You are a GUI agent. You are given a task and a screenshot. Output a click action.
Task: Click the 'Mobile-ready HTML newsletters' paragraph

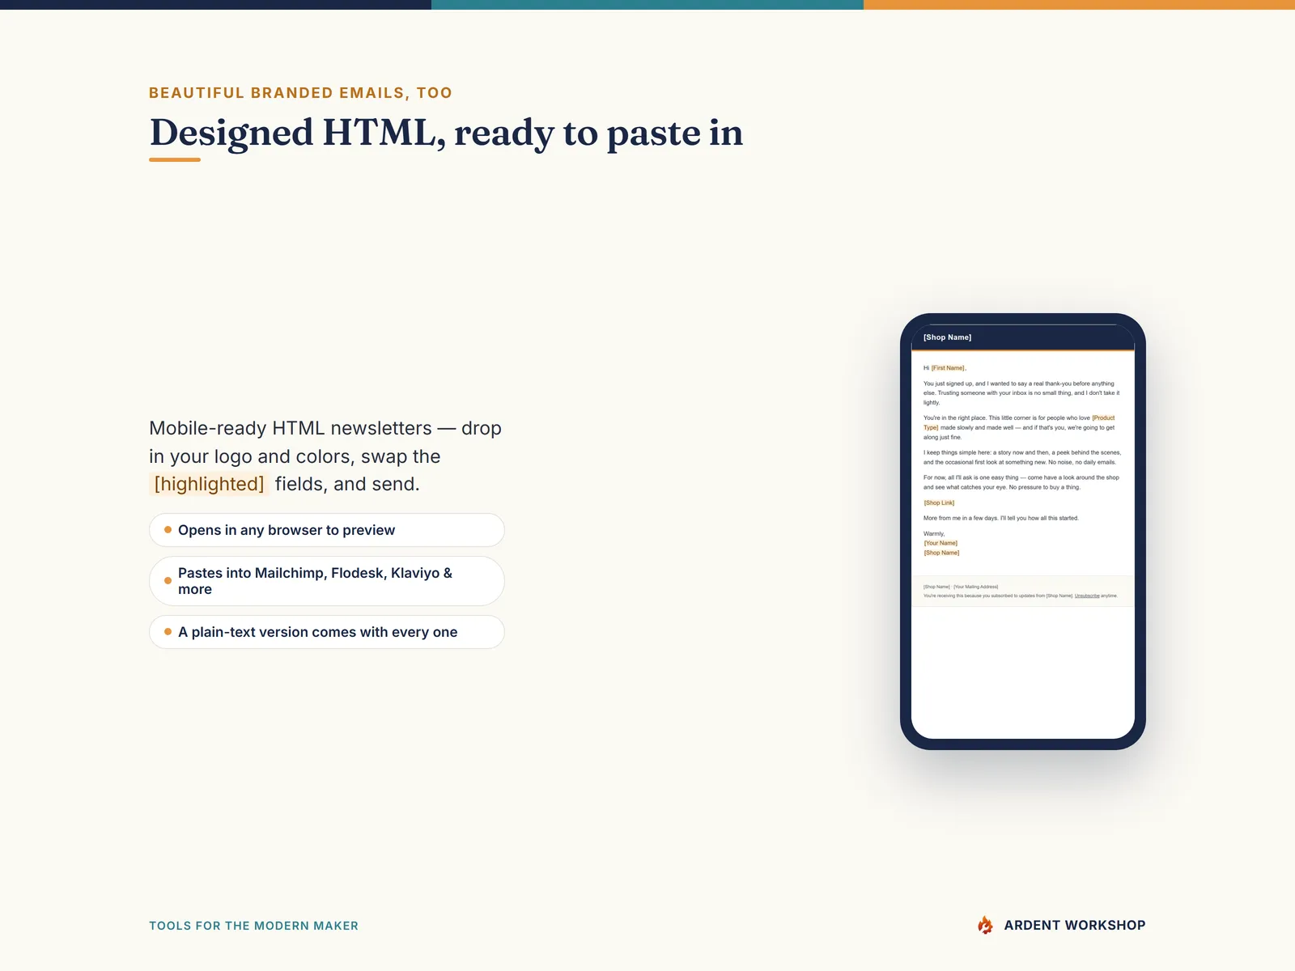pyautogui.click(x=325, y=456)
